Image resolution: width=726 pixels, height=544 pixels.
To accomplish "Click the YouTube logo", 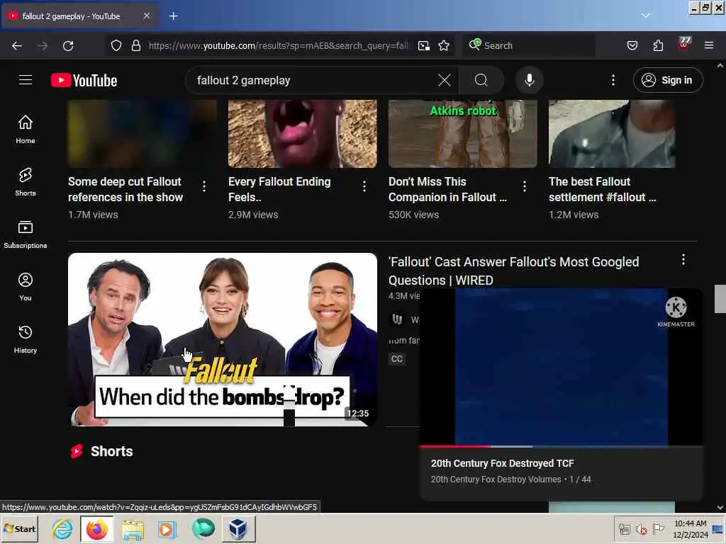I will coord(84,81).
